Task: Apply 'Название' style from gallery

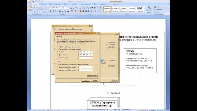Action: (x=140, y=10)
